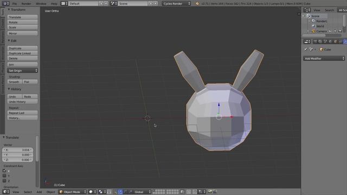Open the File menu
Viewport: 347px width, 195px height.
point(15,4)
